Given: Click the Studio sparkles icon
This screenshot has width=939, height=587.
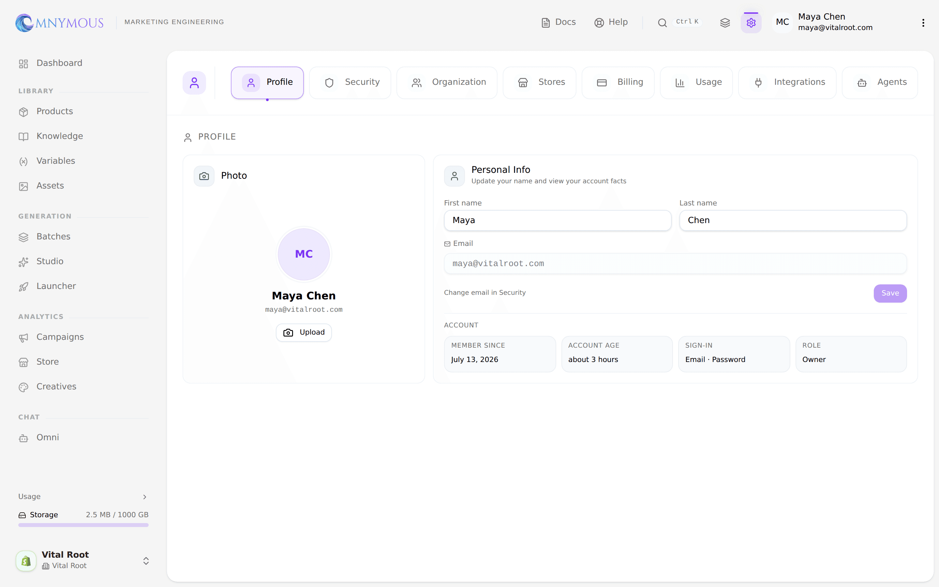Looking at the screenshot, I should tap(24, 262).
